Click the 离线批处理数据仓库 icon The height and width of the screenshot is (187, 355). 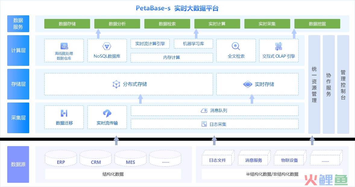point(64,46)
